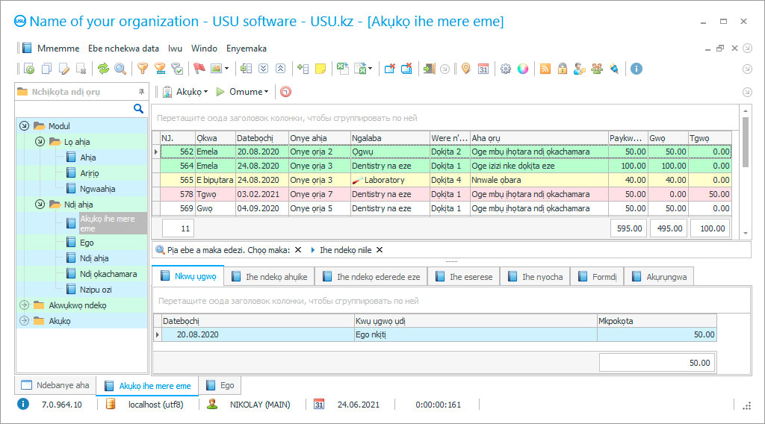
Task: Click the RSS feed icon
Action: point(545,69)
